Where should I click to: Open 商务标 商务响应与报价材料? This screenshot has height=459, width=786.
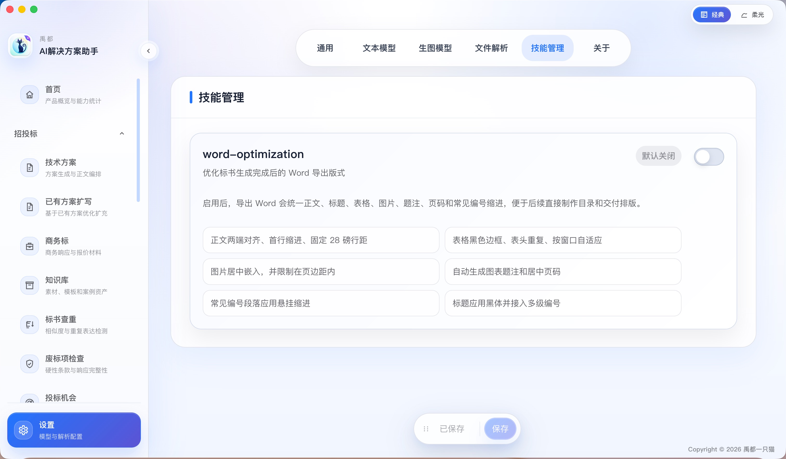(74, 246)
